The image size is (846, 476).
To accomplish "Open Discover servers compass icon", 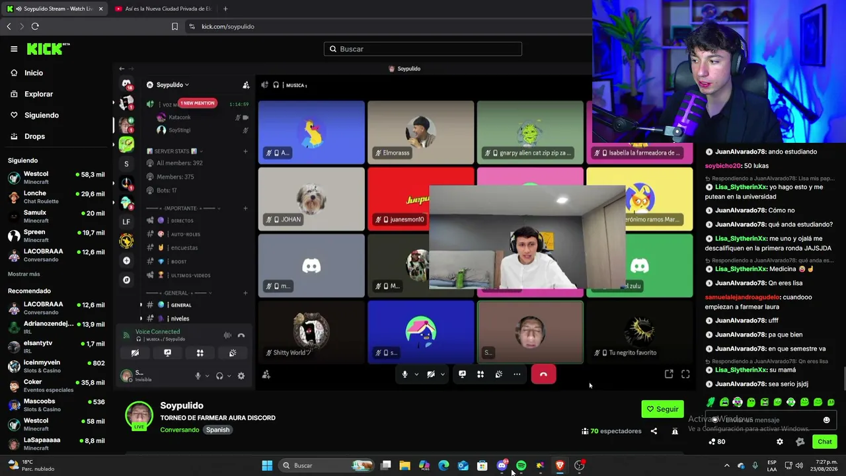I will pyautogui.click(x=126, y=280).
